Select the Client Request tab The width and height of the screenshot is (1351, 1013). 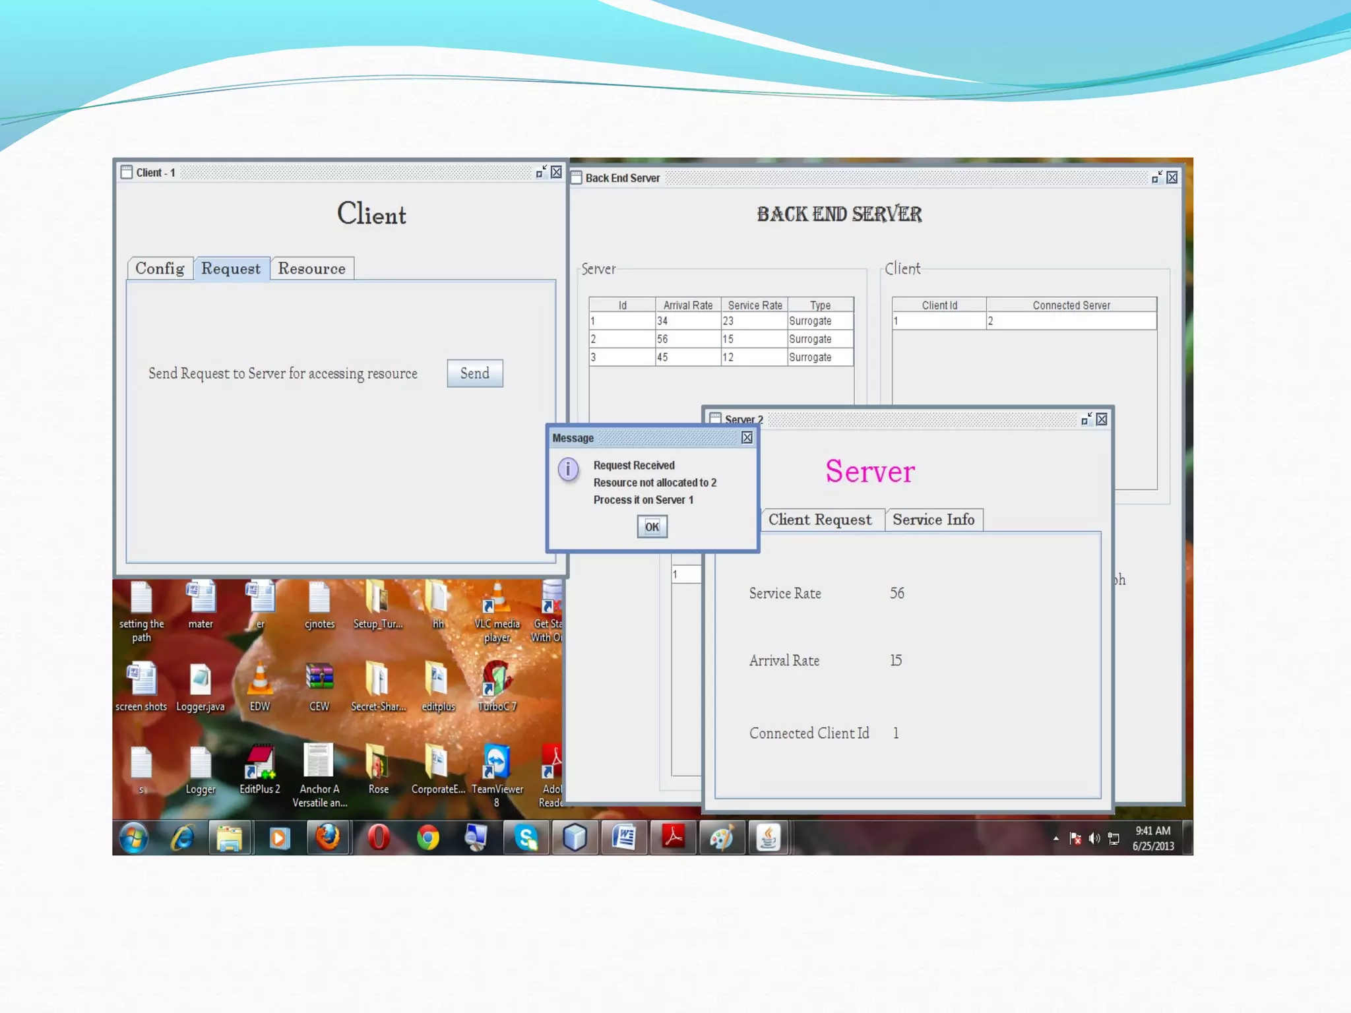click(819, 520)
